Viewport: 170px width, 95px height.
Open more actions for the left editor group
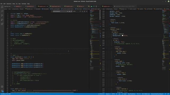coord(99,6)
